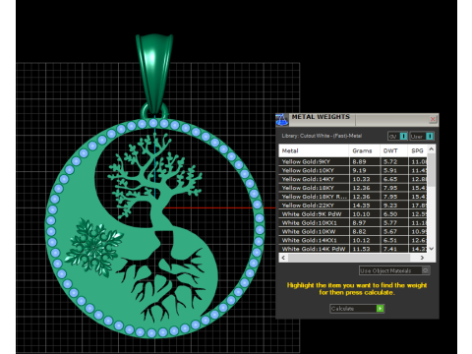The height and width of the screenshot is (354, 472).
Task: Select the Yellow Gold:18KY row
Action: click(x=353, y=188)
